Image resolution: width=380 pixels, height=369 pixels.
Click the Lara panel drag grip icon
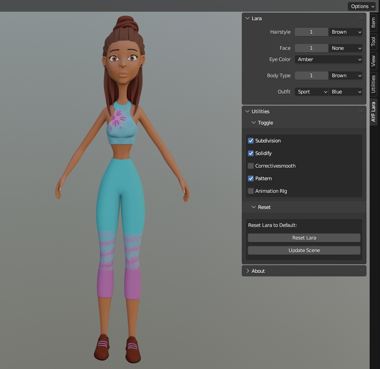pyautogui.click(x=361, y=18)
